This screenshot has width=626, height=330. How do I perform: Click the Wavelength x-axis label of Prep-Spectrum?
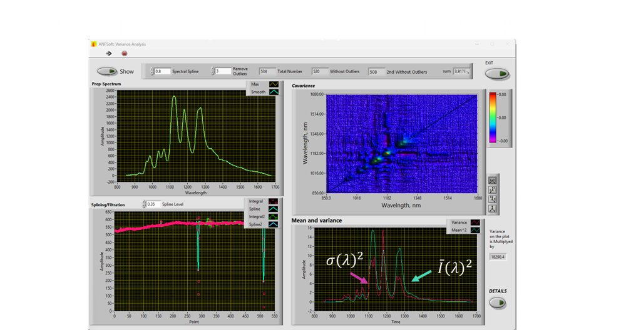click(x=195, y=193)
